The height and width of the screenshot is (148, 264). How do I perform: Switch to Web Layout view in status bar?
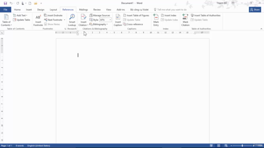pyautogui.click(x=226, y=146)
